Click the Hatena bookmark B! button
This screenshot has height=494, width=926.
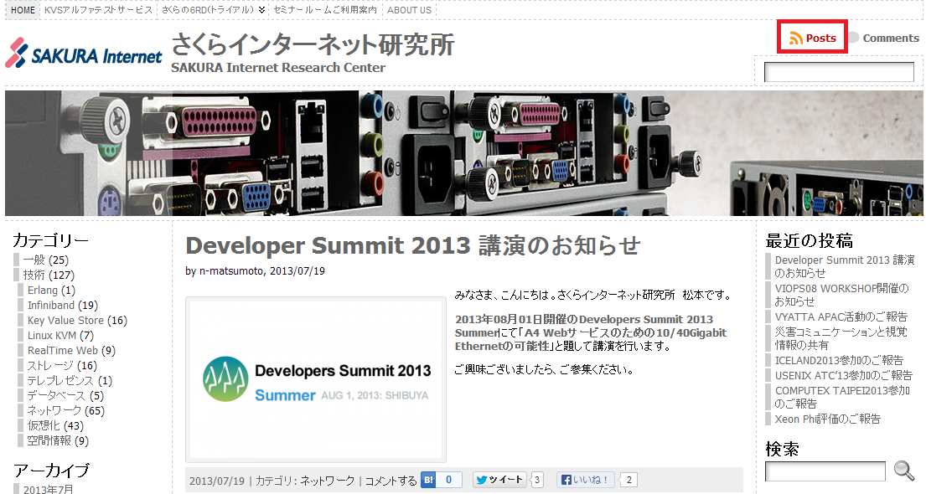[x=441, y=480]
